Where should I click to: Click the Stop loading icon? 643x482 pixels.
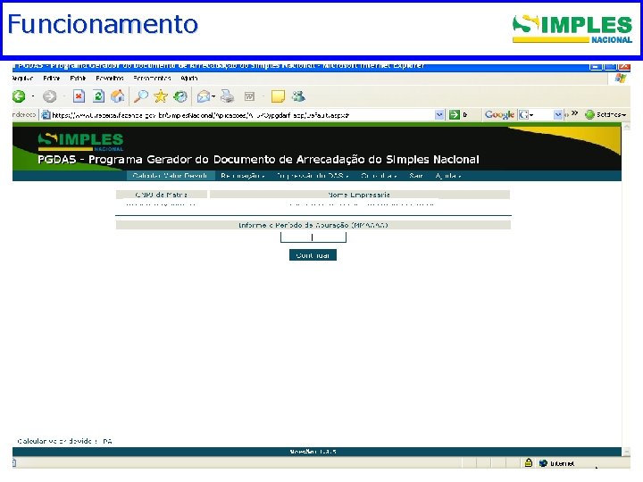(79, 96)
